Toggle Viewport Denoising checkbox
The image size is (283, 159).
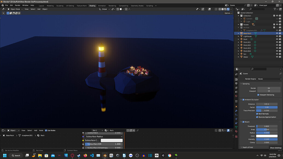[258, 95]
